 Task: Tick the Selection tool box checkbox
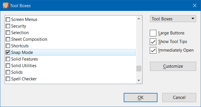point(8,33)
